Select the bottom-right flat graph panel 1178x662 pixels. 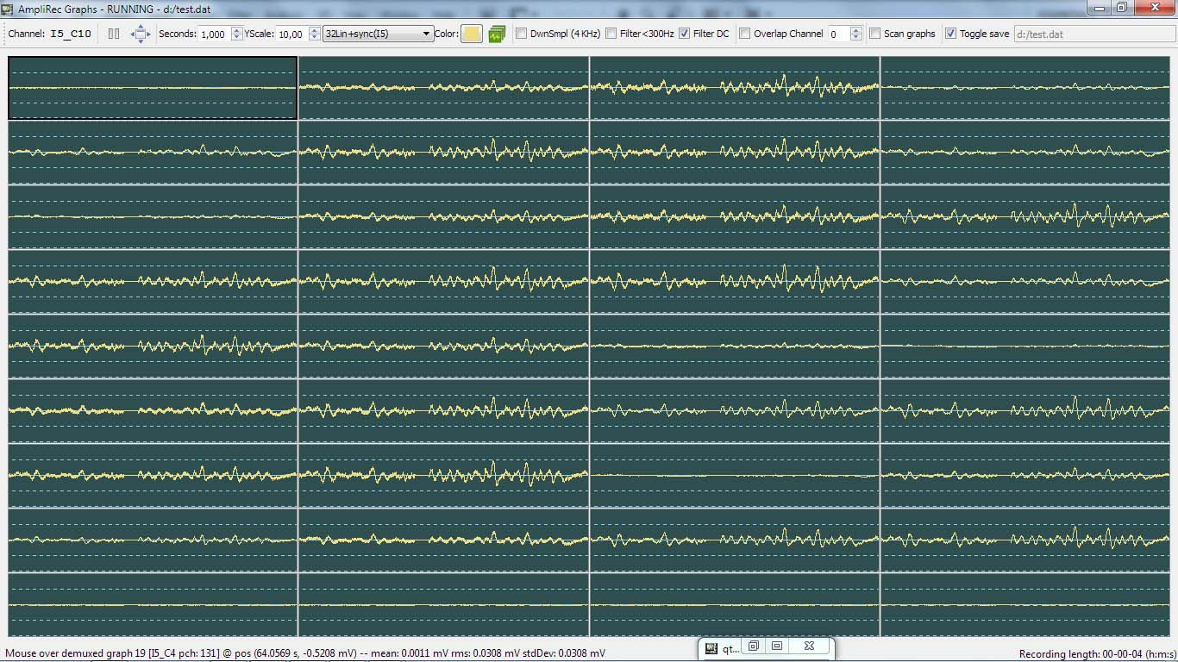click(x=1025, y=605)
